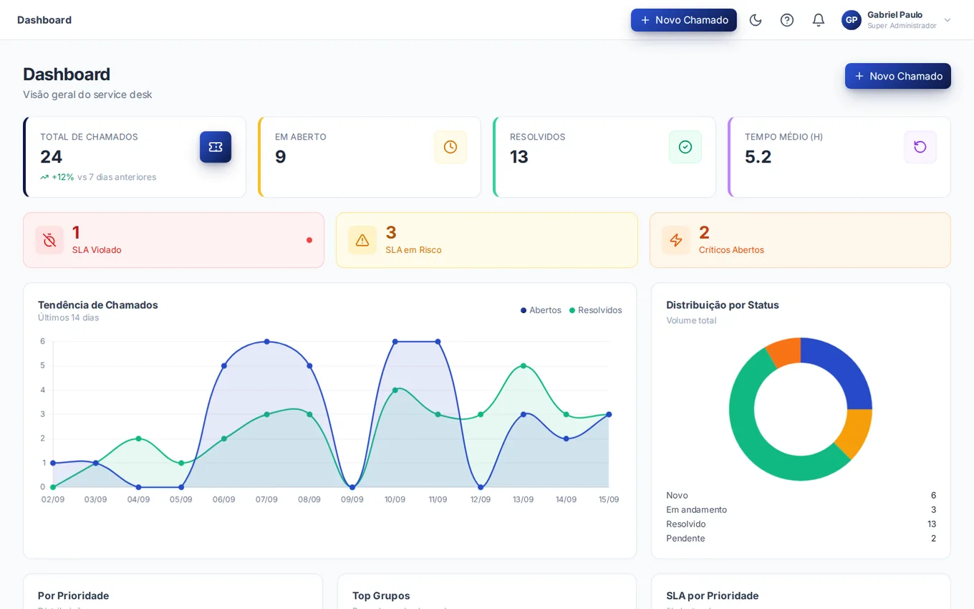Click the Resolvidos data point at 04/09
The image size is (974, 609).
tap(138, 438)
